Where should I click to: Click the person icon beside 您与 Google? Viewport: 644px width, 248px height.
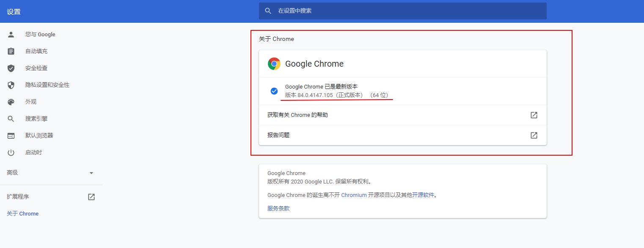11,35
